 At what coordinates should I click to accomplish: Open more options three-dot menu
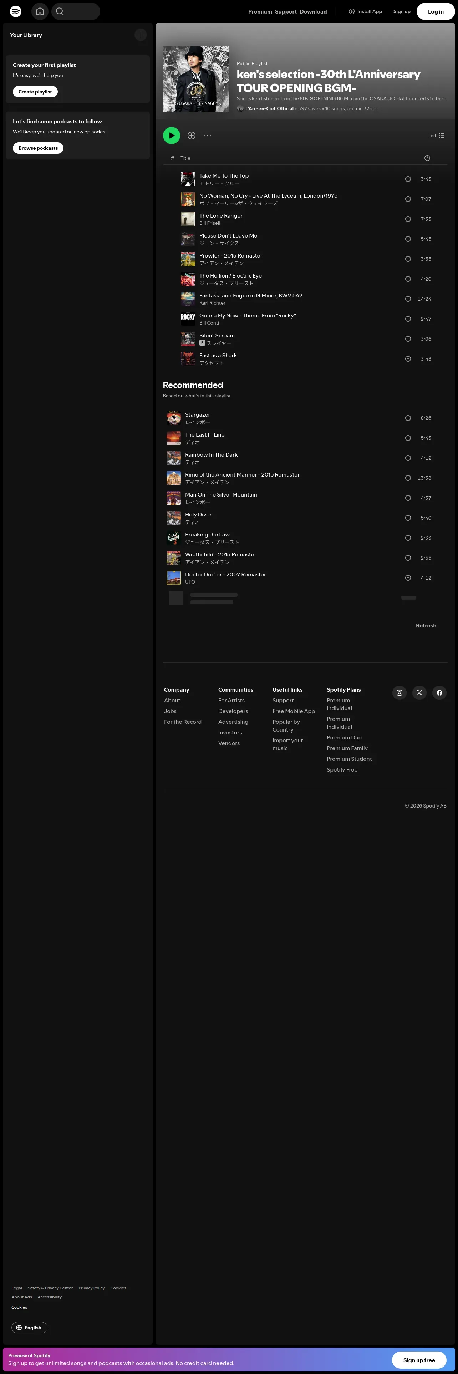point(207,136)
